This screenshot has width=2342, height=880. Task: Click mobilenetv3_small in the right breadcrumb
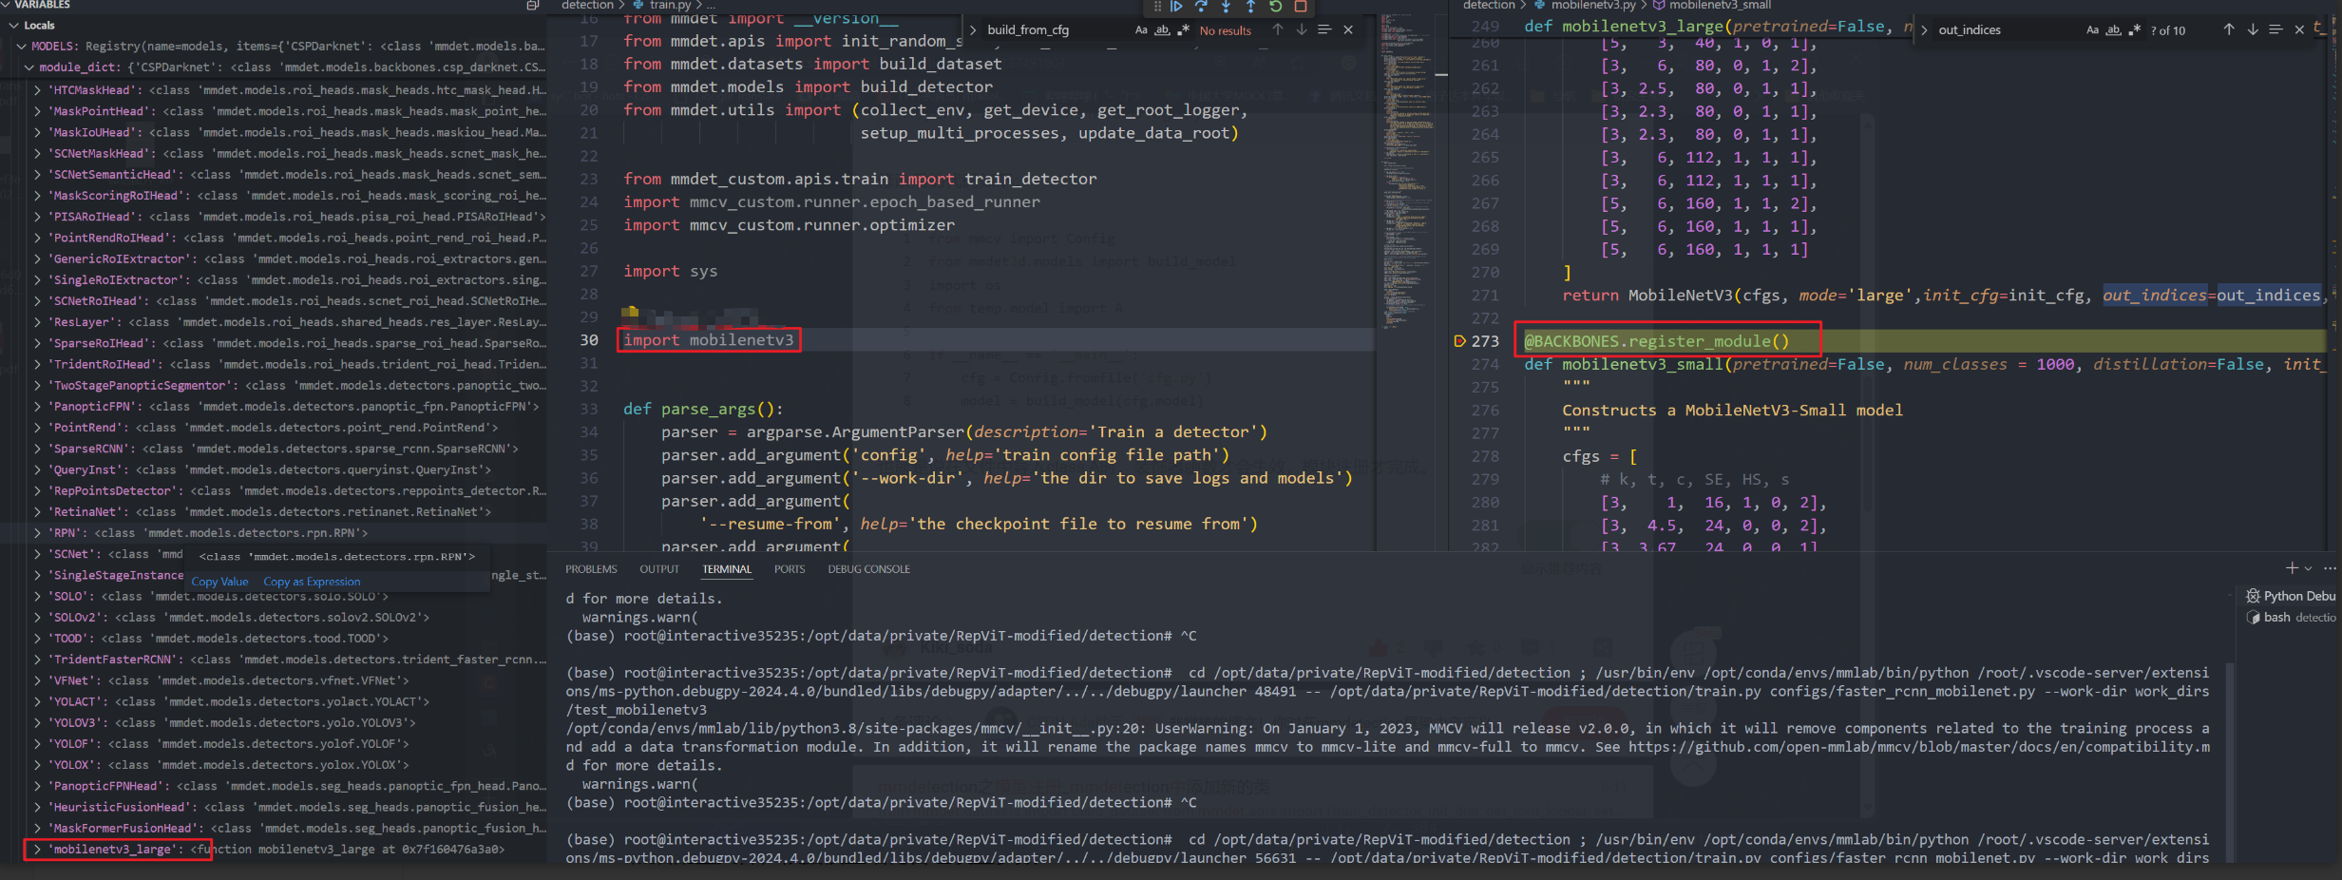(x=1720, y=6)
